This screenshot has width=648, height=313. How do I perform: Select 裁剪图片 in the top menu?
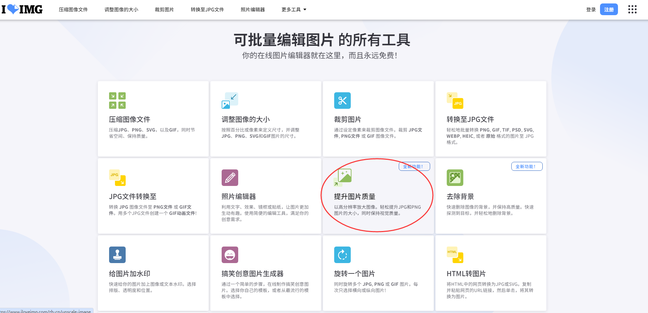164,9
